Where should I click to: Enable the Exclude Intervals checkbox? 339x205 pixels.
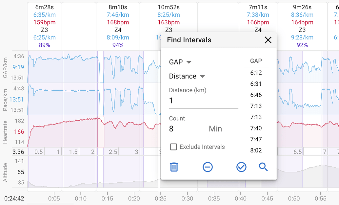pos(173,147)
